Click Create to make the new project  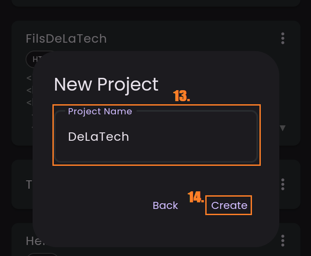tap(229, 205)
